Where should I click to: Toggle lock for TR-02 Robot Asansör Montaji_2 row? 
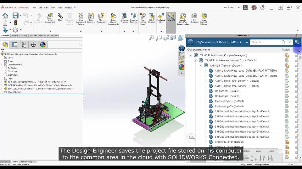point(297,60)
